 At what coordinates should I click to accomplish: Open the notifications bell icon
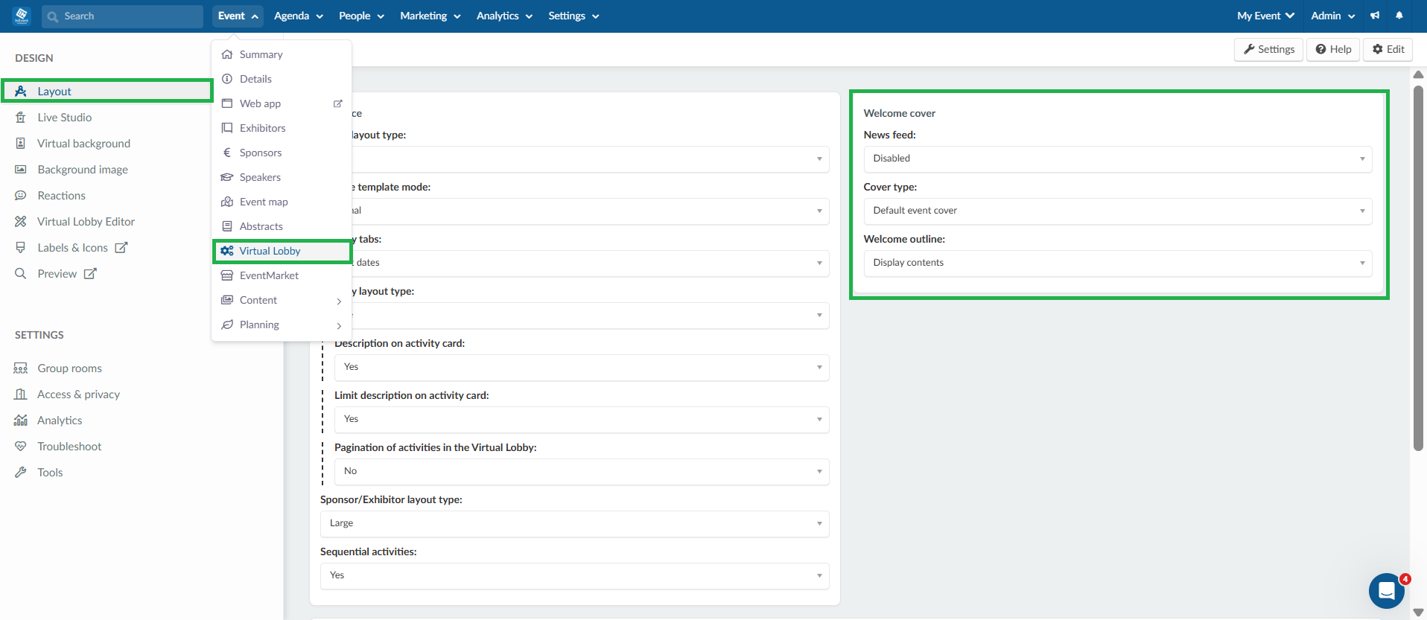(x=1399, y=16)
